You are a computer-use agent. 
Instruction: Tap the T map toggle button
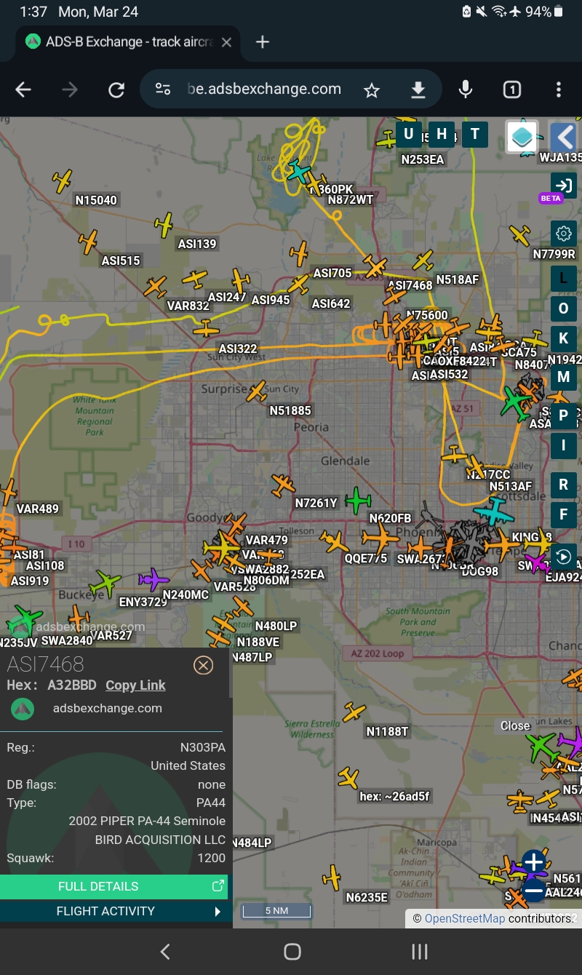[475, 134]
